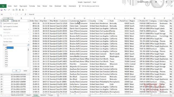Dismiss filter menu with Cancel button
This screenshot has height=97, width=174.
[25, 71]
